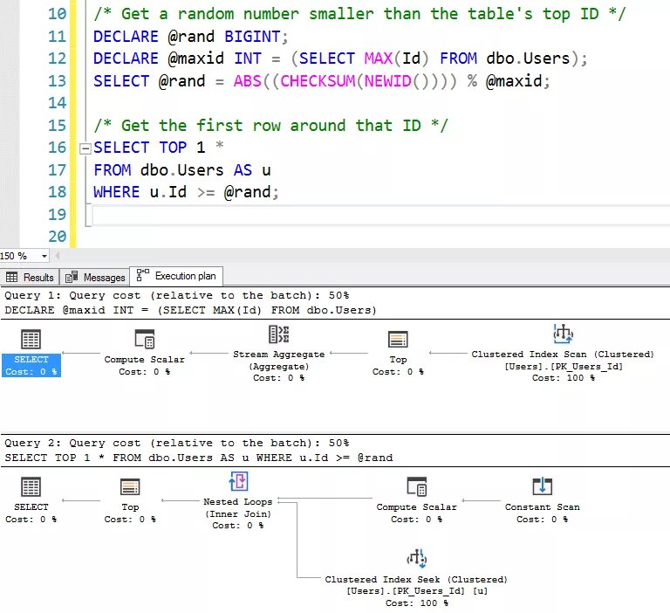The image size is (670, 613).
Task: Click the SELECT TOP 1 * plan statement text
Action: (198, 458)
